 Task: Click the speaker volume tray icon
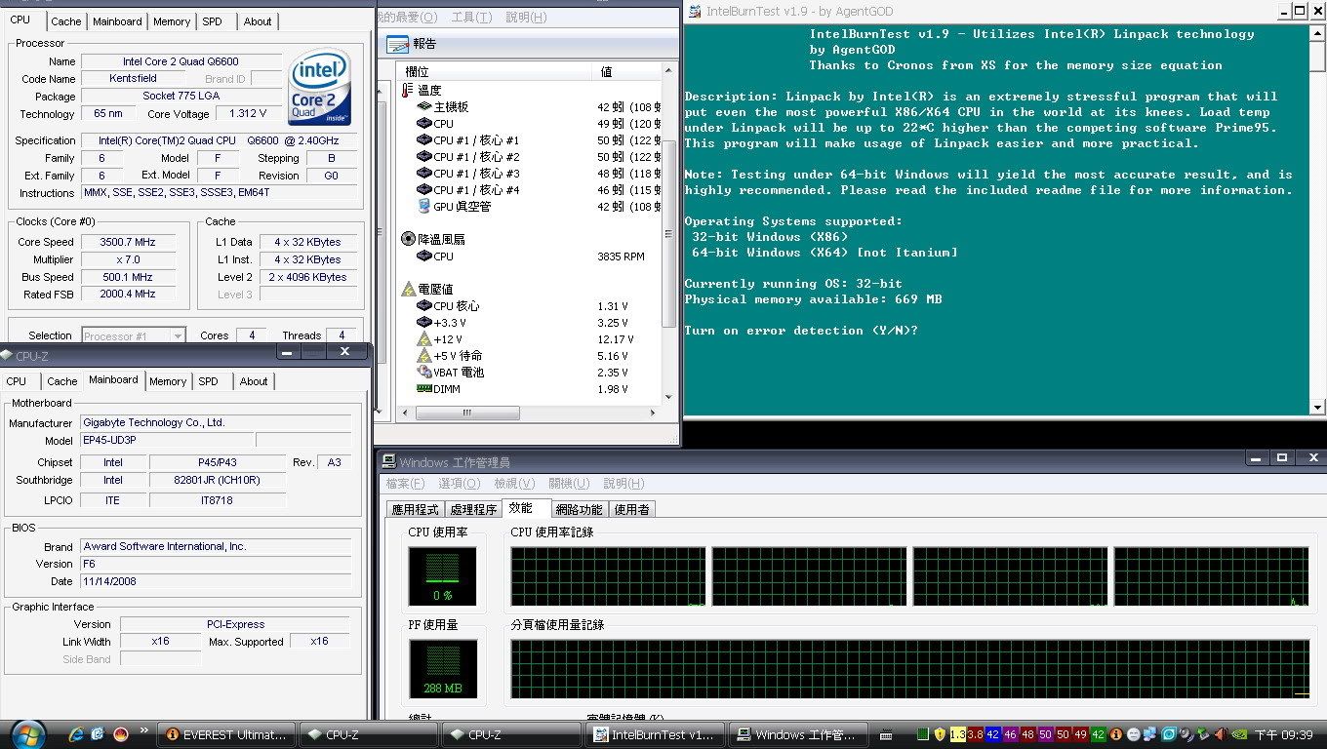click(x=1219, y=734)
